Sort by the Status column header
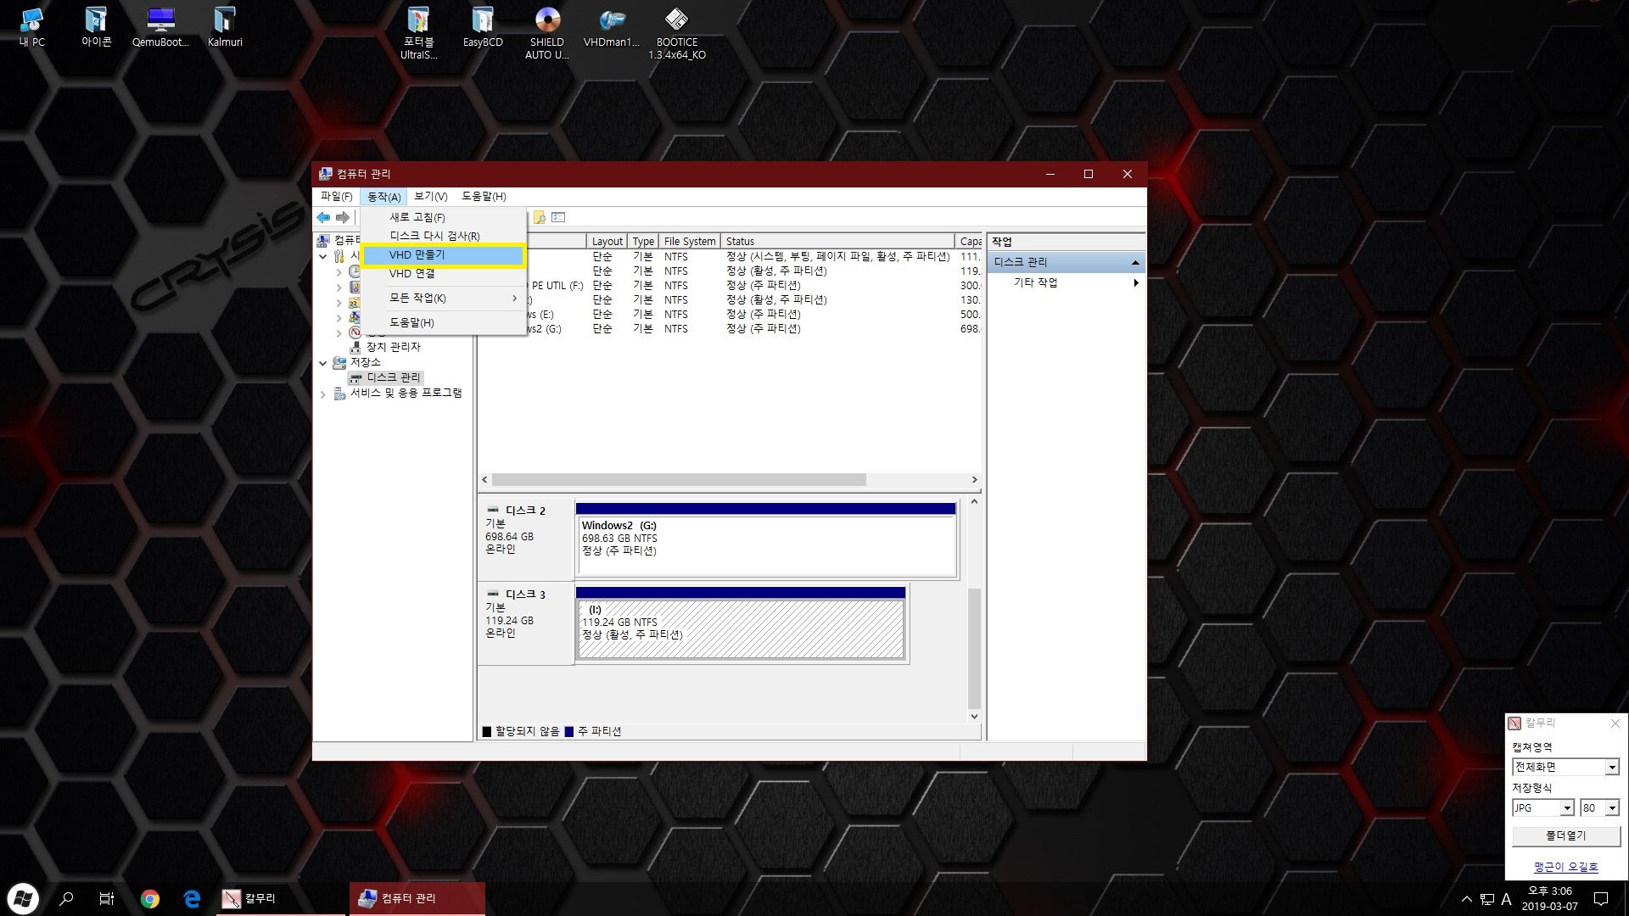The width and height of the screenshot is (1629, 916). (x=837, y=242)
